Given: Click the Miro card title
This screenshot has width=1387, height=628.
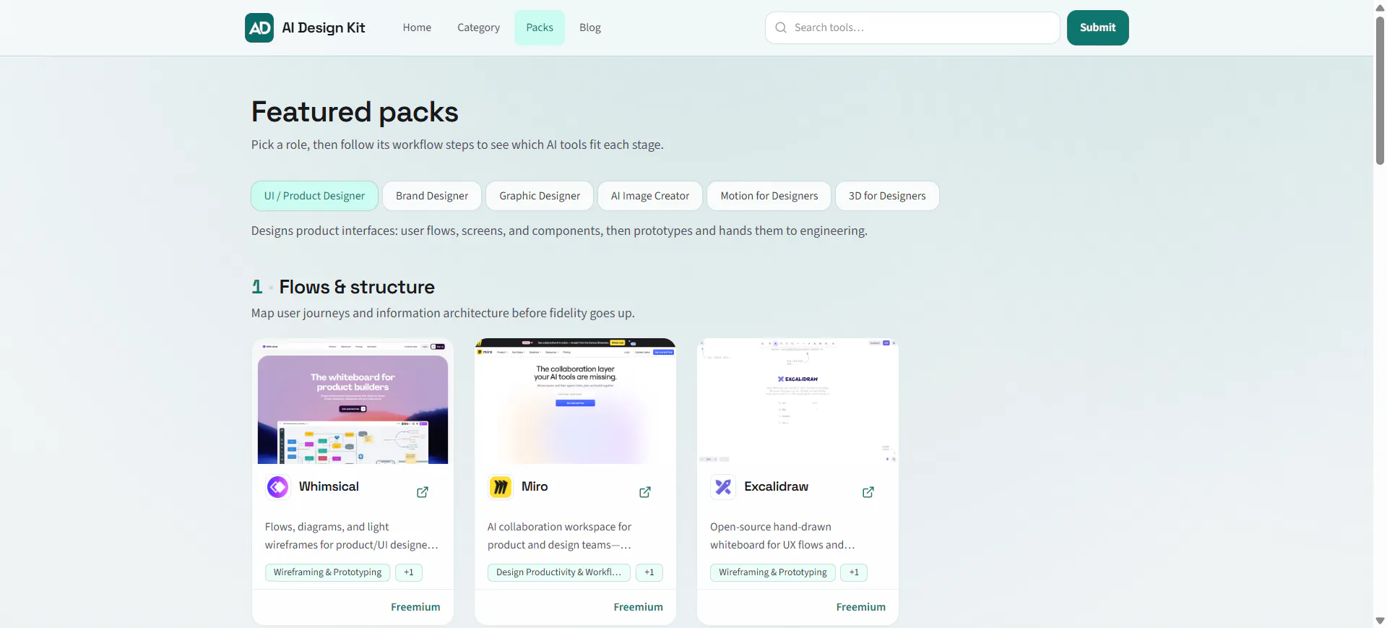Looking at the screenshot, I should (535, 486).
